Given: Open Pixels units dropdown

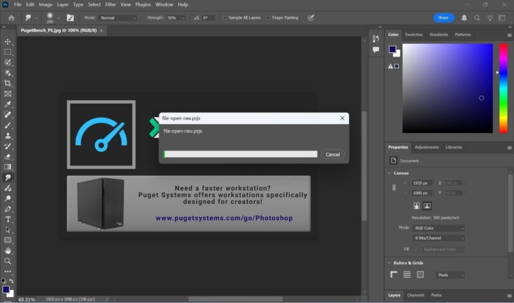Looking at the screenshot, I should click(x=450, y=275).
